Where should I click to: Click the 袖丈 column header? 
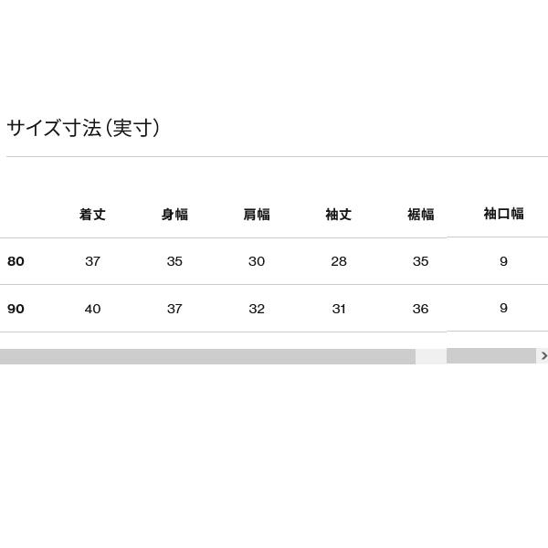(339, 215)
